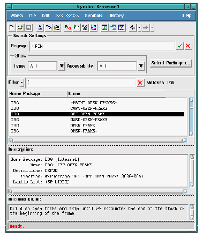Cancel regexp with the red X
This screenshot has width=203, height=252.
188,46
